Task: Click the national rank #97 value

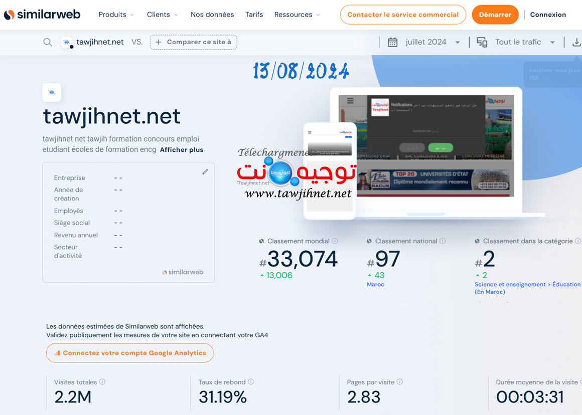Action: tap(383, 259)
